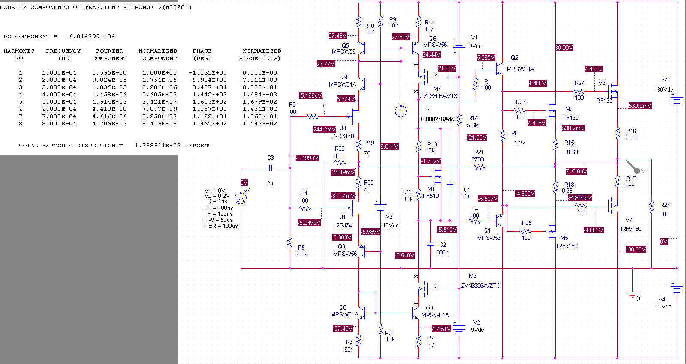
Task: Click the 5.065V voltage label
Action: click(486, 57)
